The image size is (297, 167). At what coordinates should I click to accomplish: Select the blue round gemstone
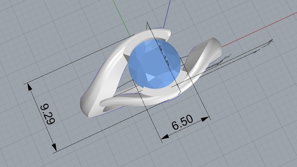pos(154,64)
